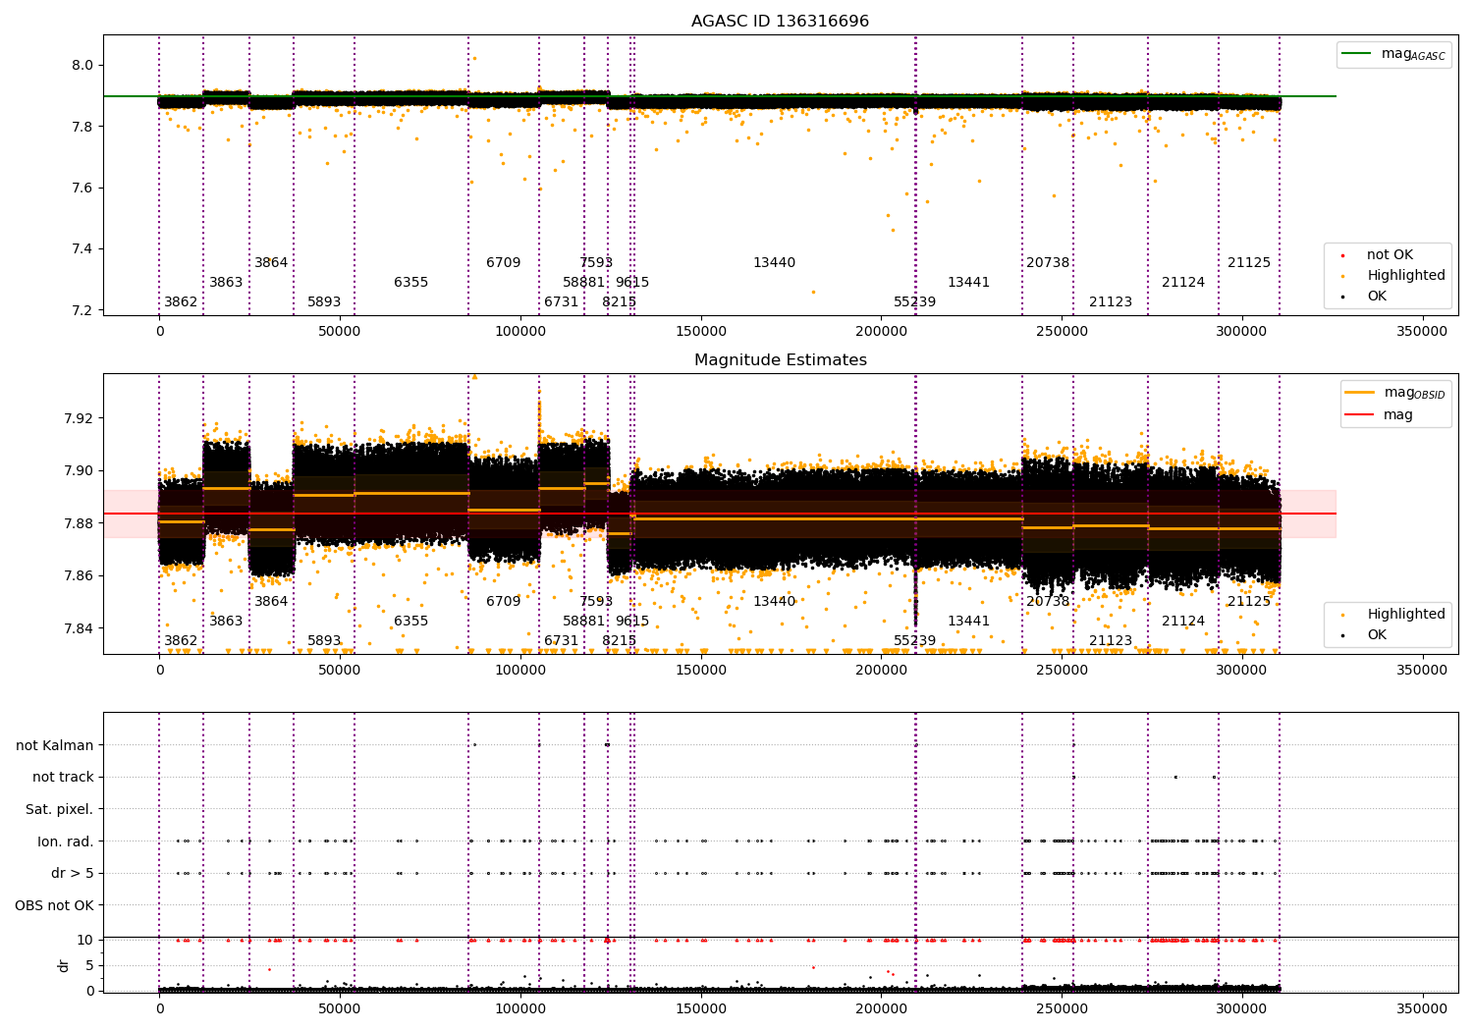This screenshot has height=1031, width=1473.
Task: Click the 250000 x-tick under the bottom plot
Action: pos(1062,1009)
